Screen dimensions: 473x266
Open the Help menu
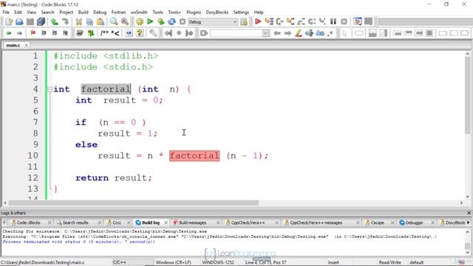coord(259,13)
